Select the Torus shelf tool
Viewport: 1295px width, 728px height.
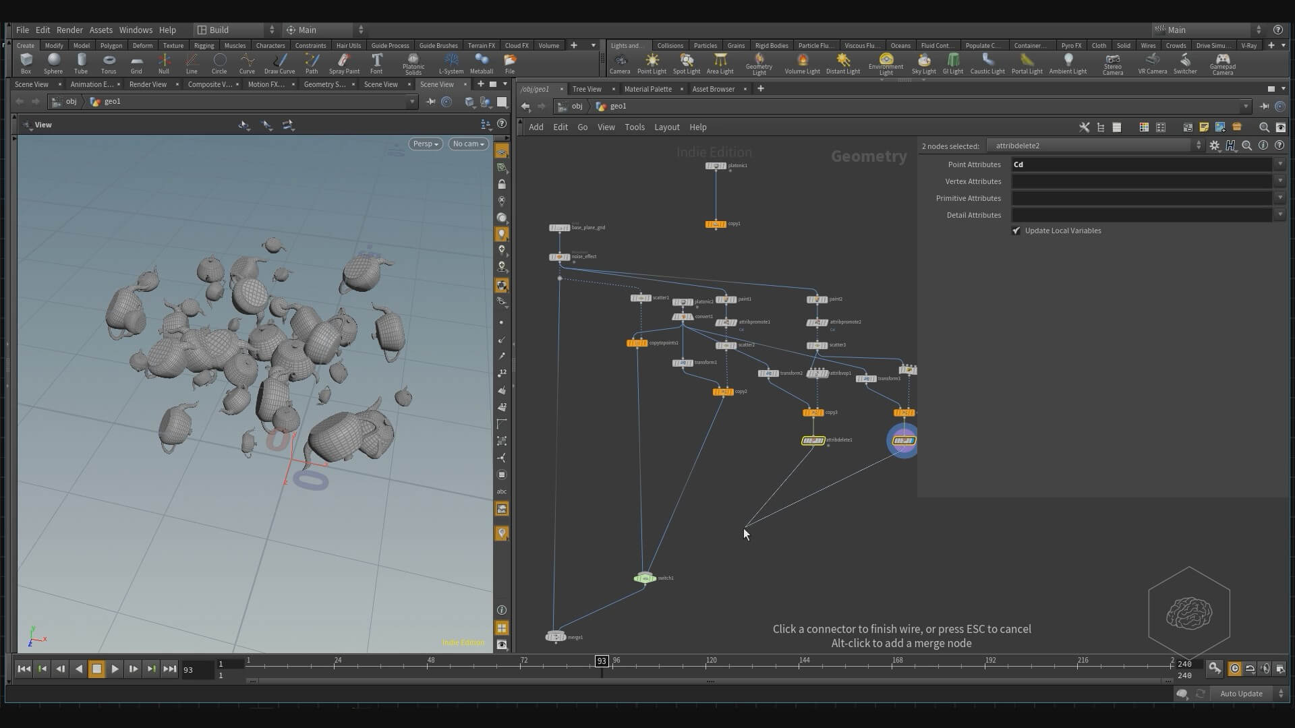point(109,63)
